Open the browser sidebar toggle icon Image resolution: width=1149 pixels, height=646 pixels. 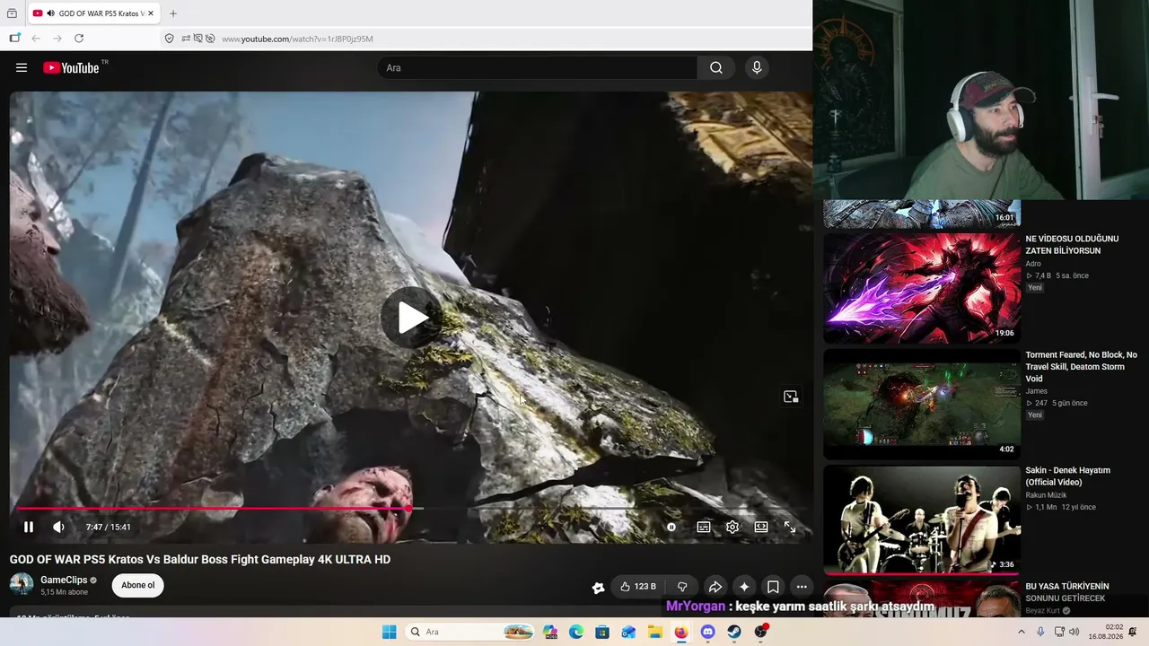click(14, 39)
